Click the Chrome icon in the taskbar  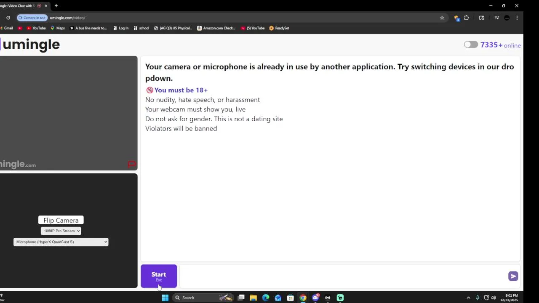coord(303,298)
